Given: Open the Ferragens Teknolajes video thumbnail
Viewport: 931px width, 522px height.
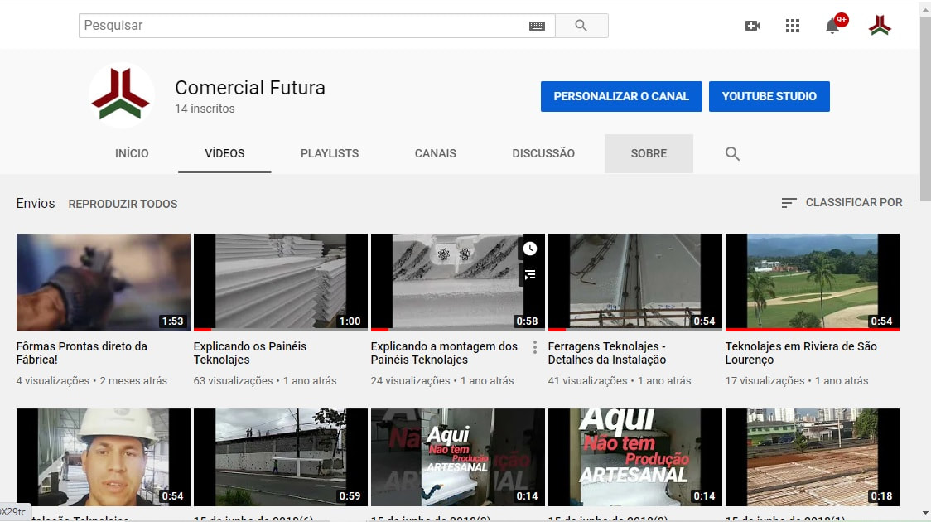Looking at the screenshot, I should [634, 282].
